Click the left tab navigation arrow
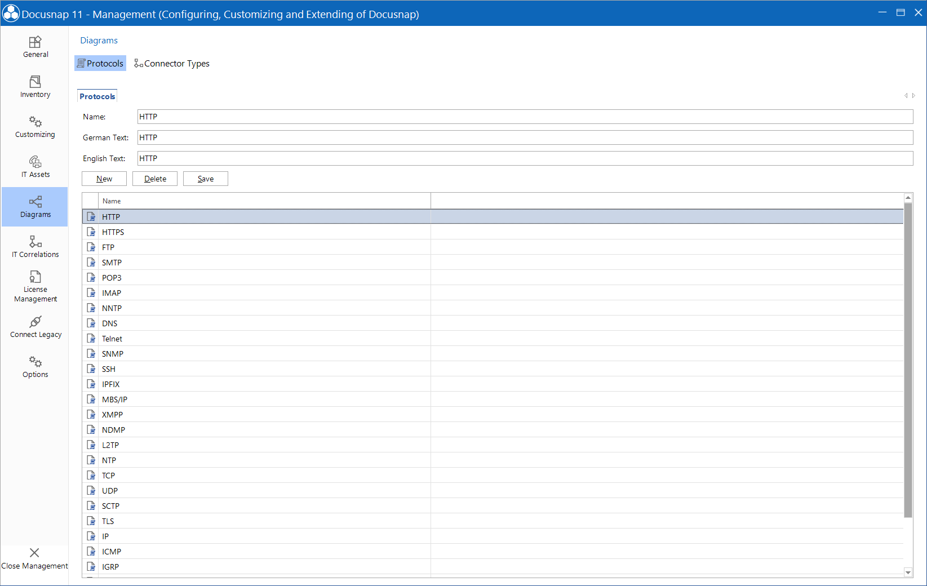This screenshot has height=586, width=927. point(906,96)
